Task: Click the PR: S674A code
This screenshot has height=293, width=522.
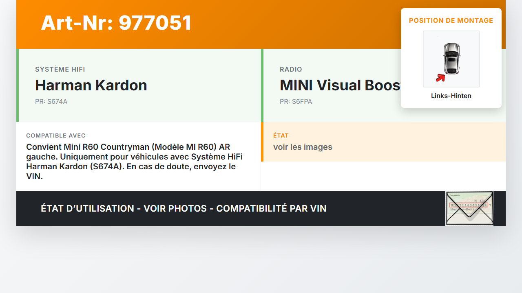Action: point(51,102)
